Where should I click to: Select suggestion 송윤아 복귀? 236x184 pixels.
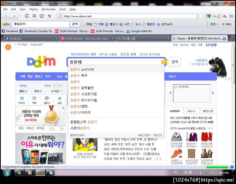point(116,75)
